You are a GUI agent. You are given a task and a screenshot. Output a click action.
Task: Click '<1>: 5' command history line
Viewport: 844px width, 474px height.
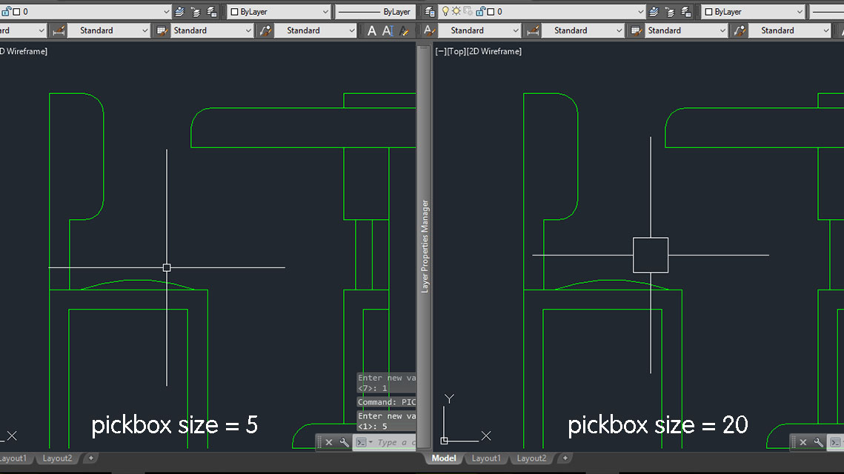pos(373,426)
